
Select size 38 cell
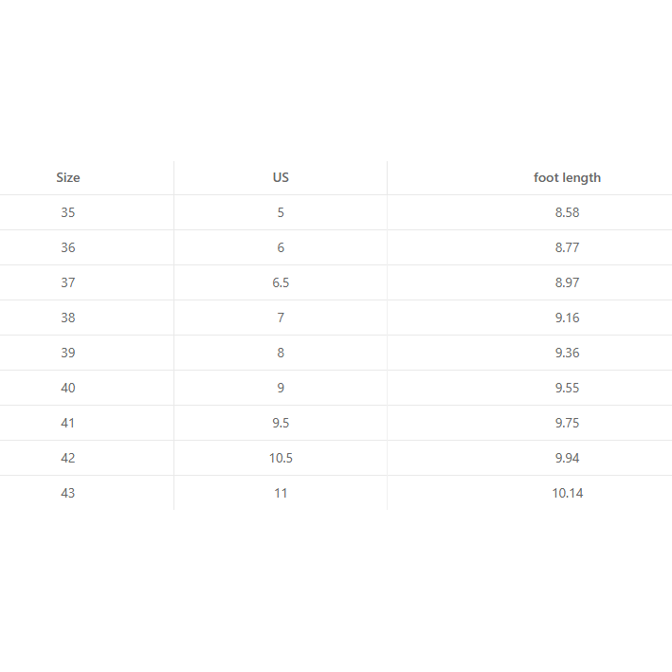[x=68, y=318]
